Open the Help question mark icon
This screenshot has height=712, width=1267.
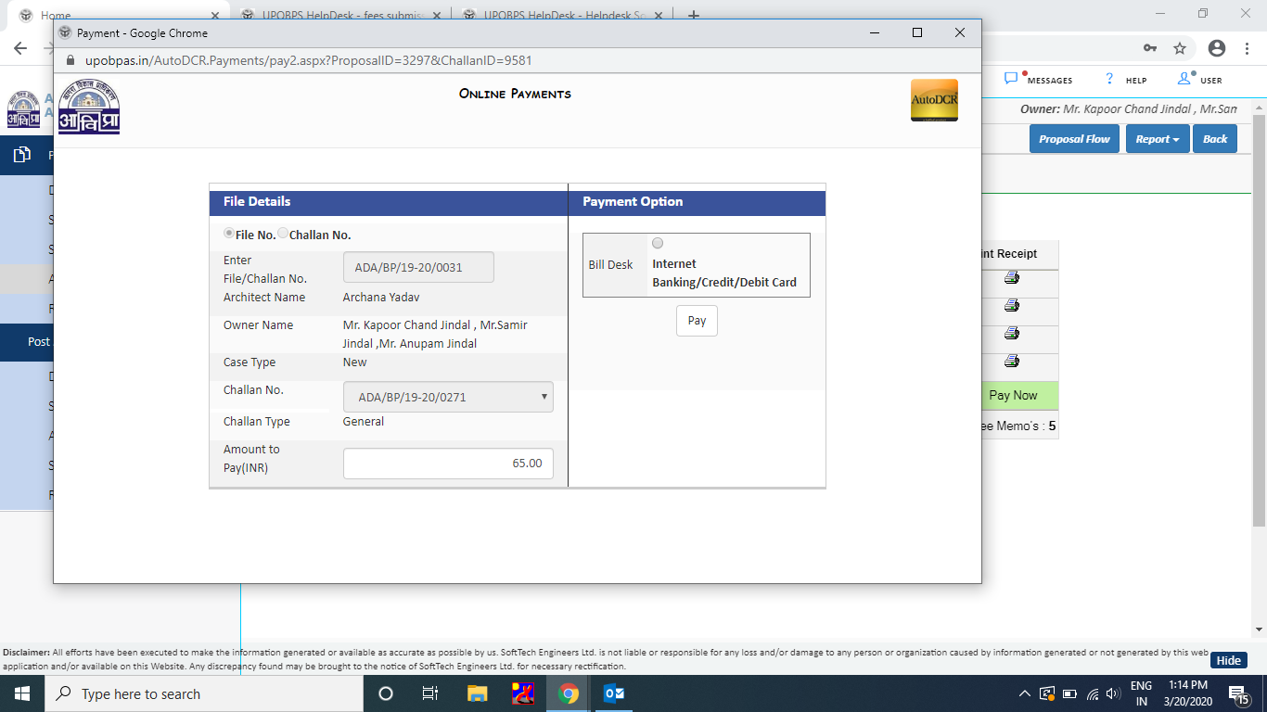point(1108,79)
